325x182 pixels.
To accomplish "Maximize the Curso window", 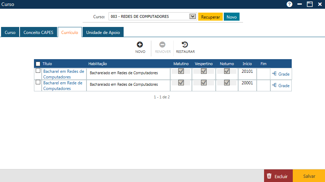I will tap(310, 4).
